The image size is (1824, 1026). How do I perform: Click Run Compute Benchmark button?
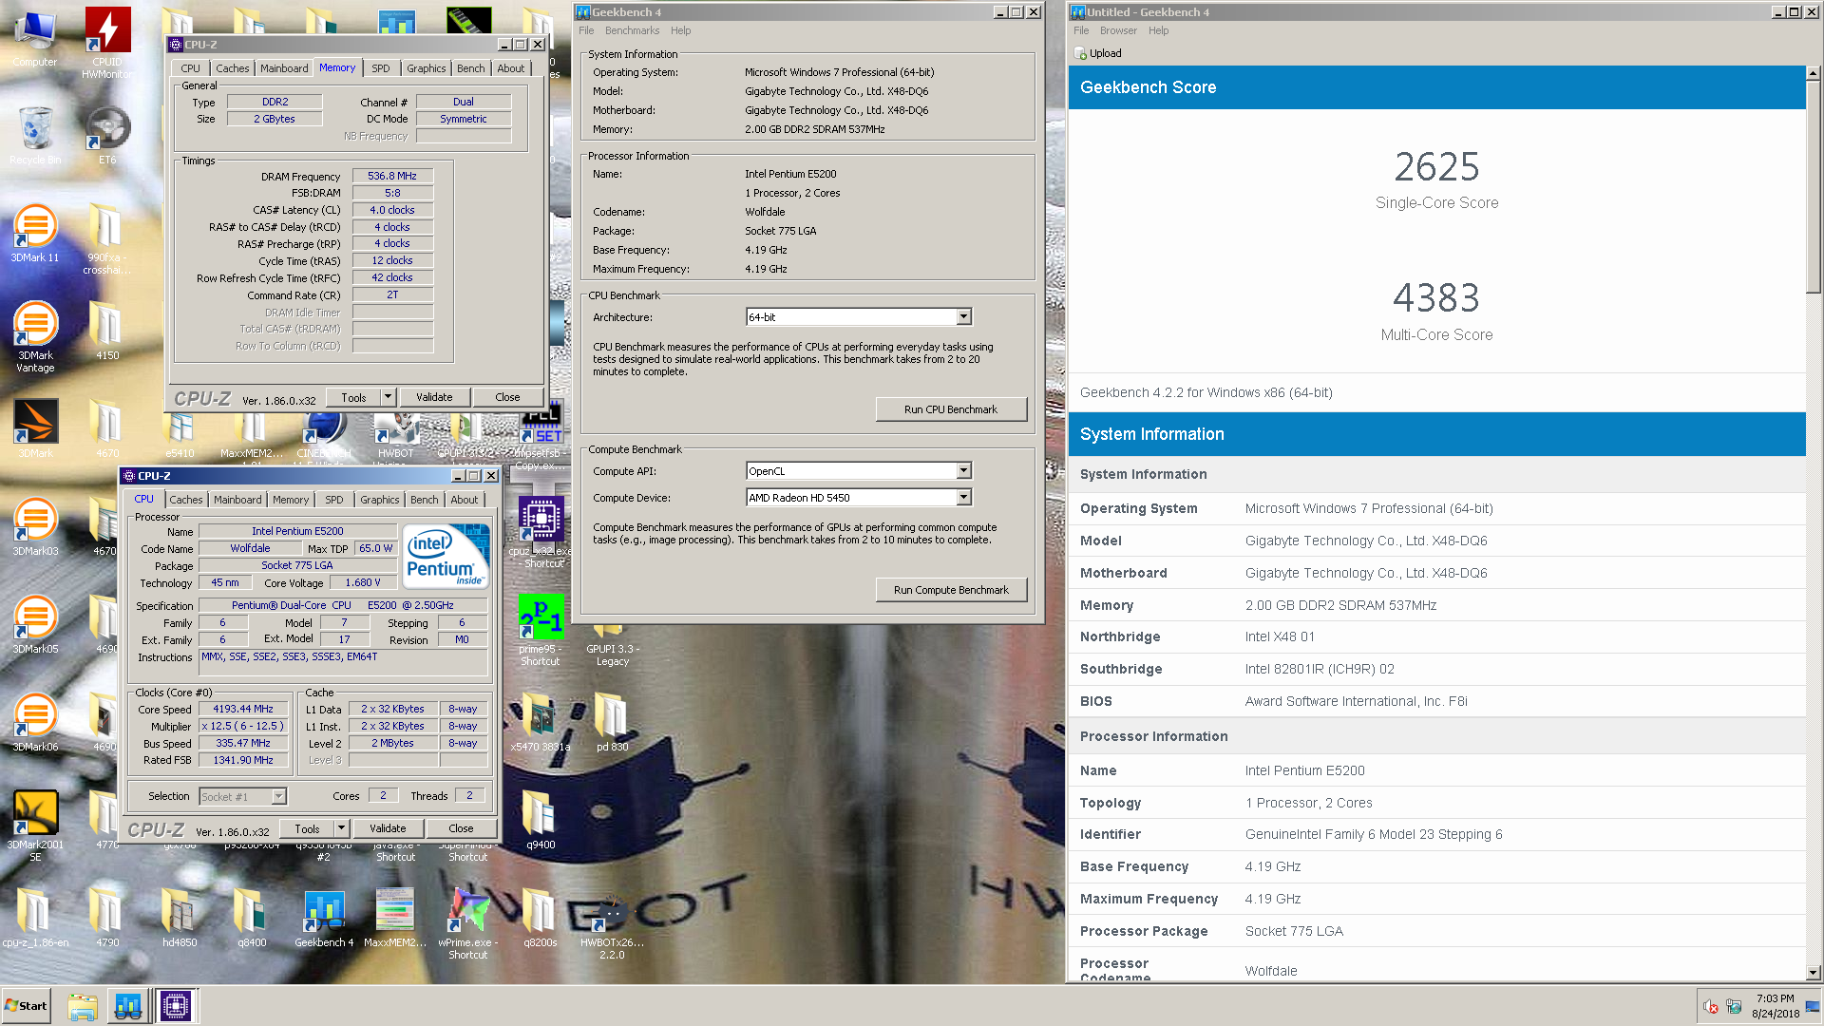pyautogui.click(x=950, y=590)
